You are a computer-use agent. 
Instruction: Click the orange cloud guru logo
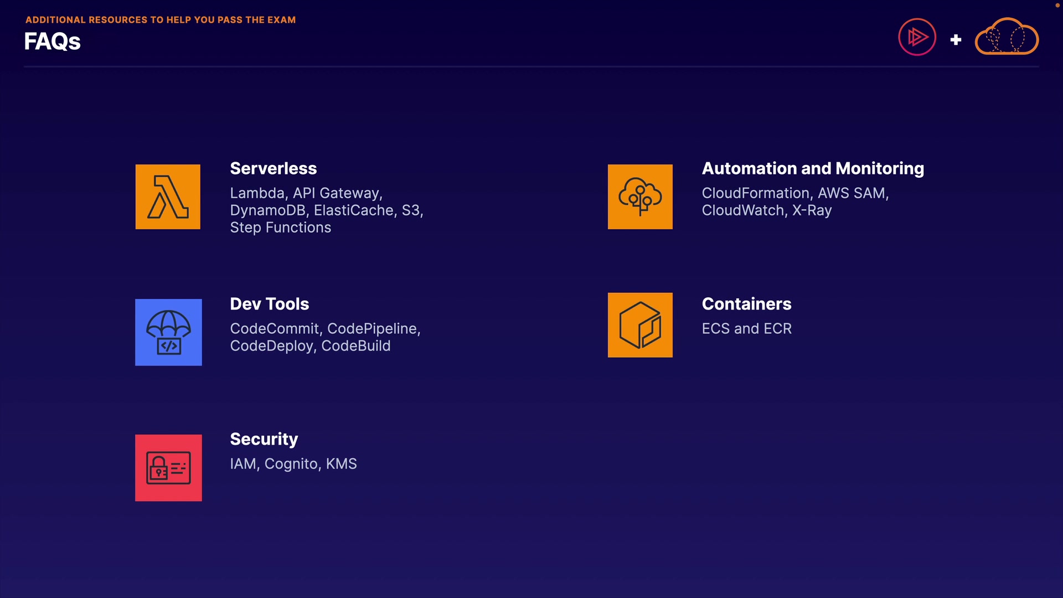[1007, 37]
